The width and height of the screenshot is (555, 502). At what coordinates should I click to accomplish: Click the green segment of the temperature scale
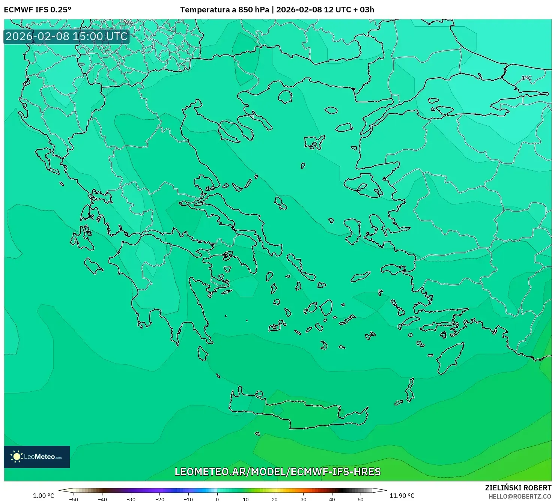coord(248,490)
